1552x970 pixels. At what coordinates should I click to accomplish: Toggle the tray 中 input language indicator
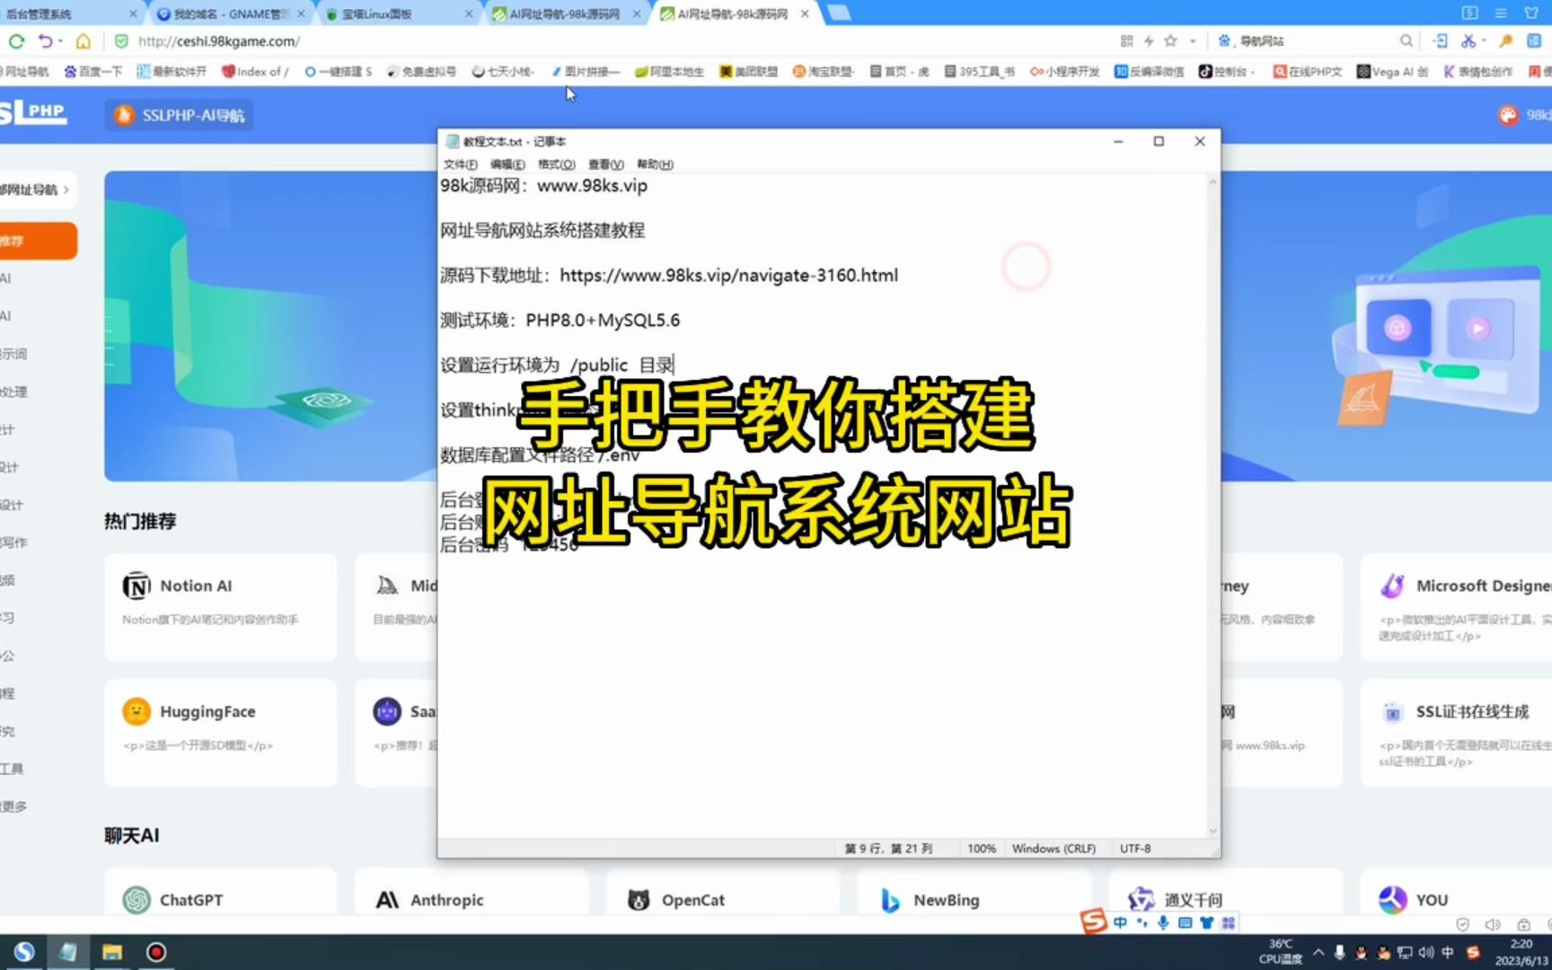click(1448, 952)
